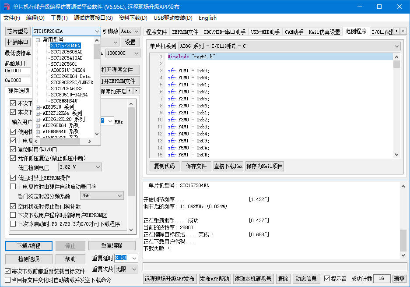Switch to the CDC/HID-串口助手 tab
The image size is (410, 287).
[224, 32]
